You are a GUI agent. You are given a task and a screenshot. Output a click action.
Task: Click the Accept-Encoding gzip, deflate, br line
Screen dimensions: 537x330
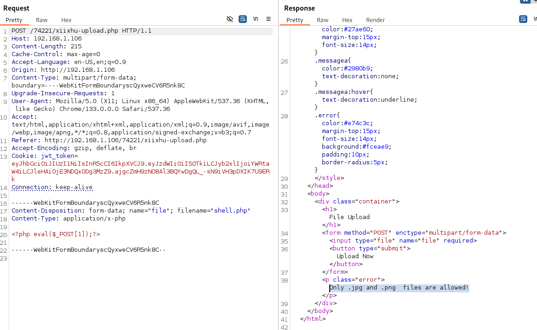[x=74, y=148]
